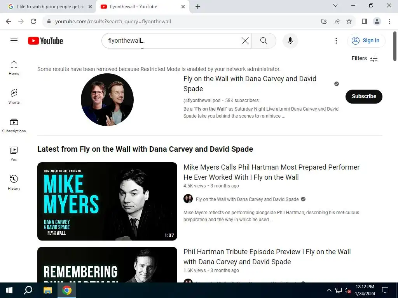Open the YouTube hamburger guide menu
The image size is (398, 298).
14,40
